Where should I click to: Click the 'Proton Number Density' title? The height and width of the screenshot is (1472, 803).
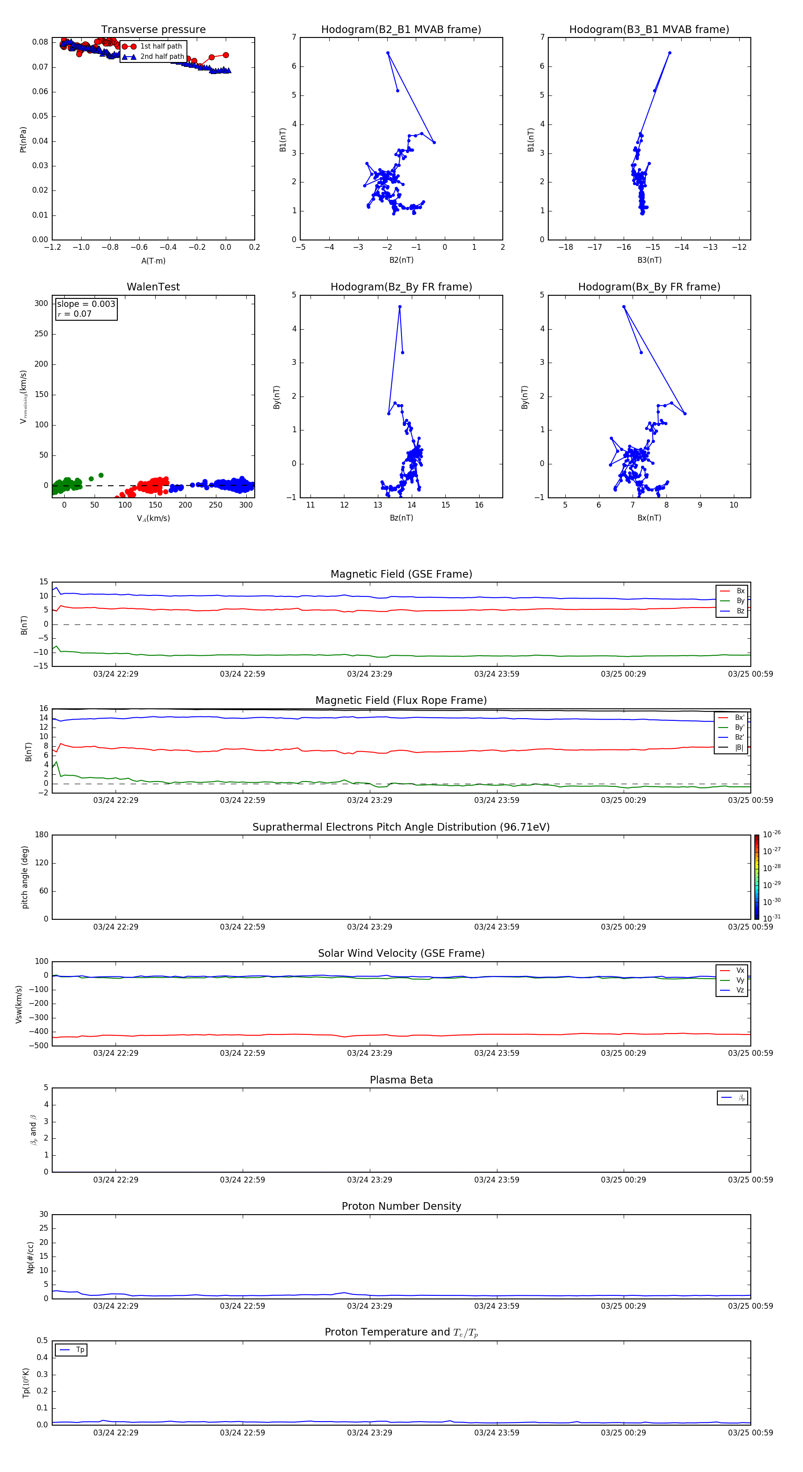point(401,1207)
